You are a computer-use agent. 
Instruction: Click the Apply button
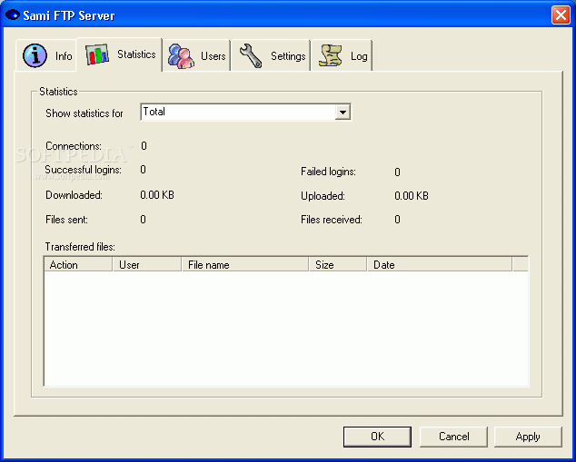click(528, 437)
